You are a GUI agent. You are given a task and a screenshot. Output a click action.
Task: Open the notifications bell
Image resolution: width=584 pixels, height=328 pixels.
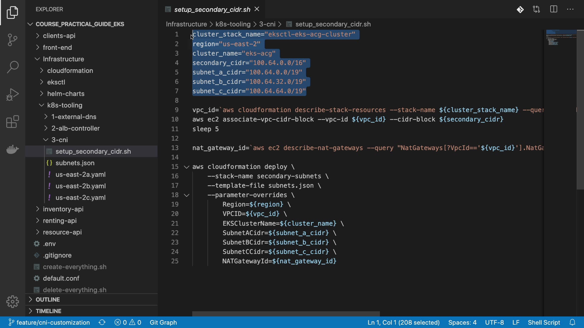coord(572,322)
